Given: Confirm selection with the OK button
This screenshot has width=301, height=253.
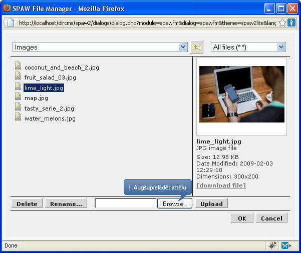Looking at the screenshot, I should [242, 218].
